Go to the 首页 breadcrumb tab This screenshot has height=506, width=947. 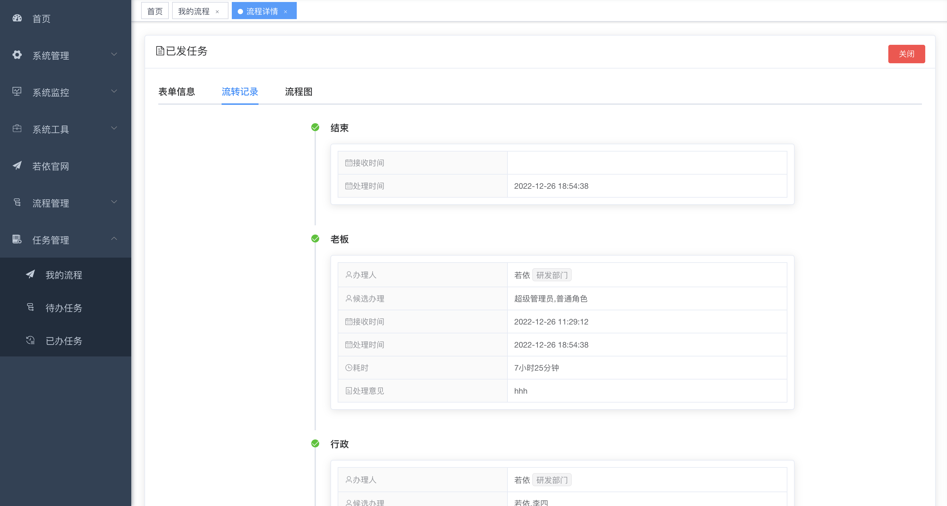tap(154, 11)
